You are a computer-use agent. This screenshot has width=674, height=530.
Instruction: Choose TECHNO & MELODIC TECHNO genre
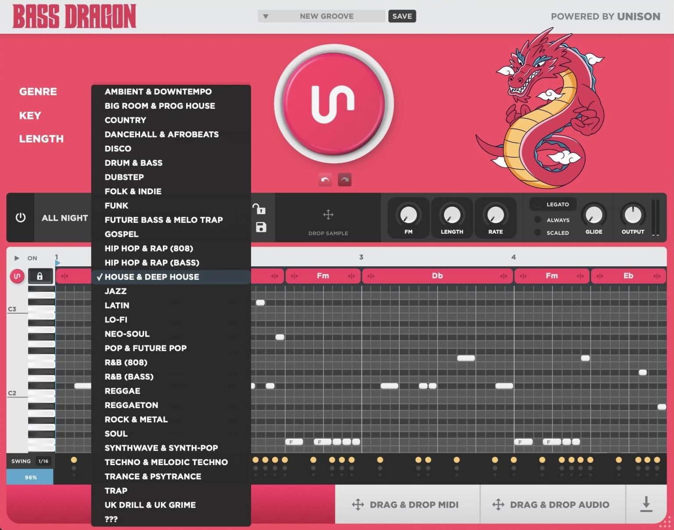(166, 462)
